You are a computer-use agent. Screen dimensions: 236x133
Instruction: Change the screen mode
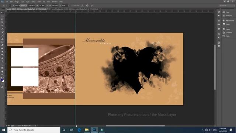tap(2, 87)
